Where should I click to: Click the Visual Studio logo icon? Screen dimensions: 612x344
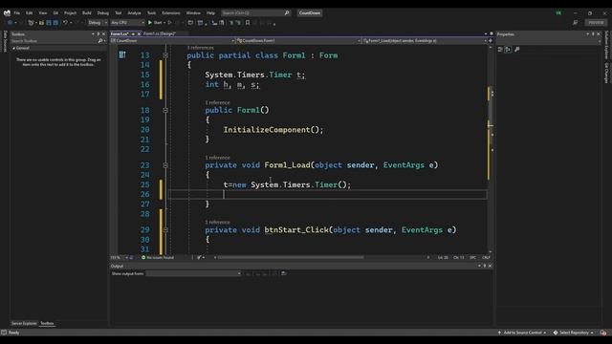pos(7,12)
